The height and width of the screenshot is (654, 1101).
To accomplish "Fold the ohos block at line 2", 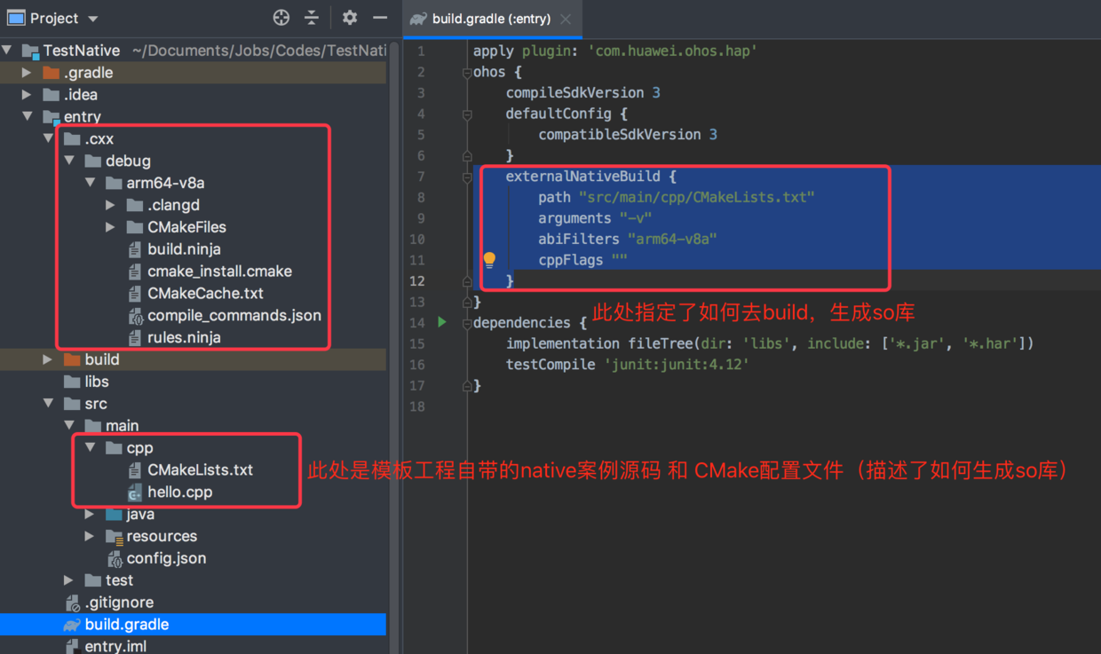I will [467, 72].
